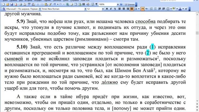Click the Insert Table icon
The image size is (199, 112).
(76, 4)
